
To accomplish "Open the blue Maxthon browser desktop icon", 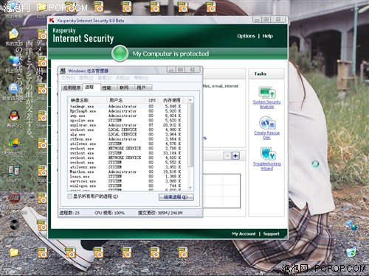I will point(14,88).
